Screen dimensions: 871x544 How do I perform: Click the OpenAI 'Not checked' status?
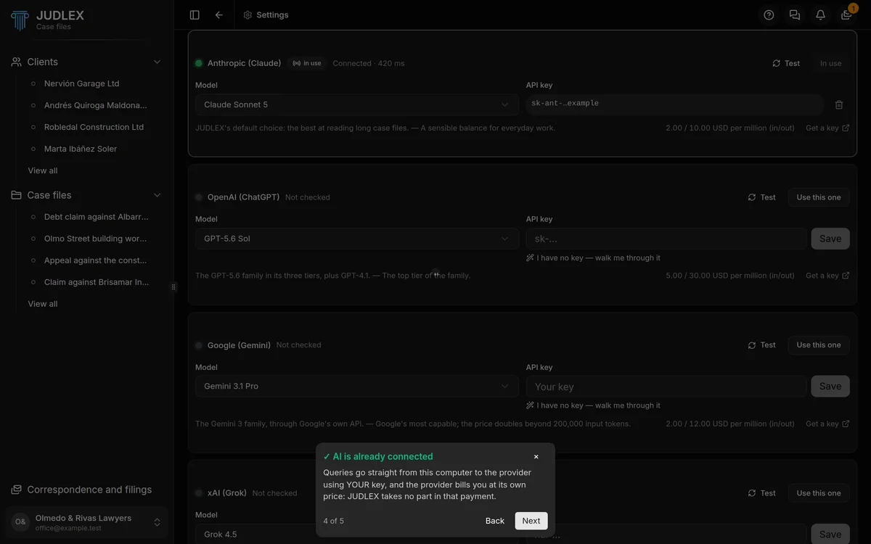coord(308,197)
